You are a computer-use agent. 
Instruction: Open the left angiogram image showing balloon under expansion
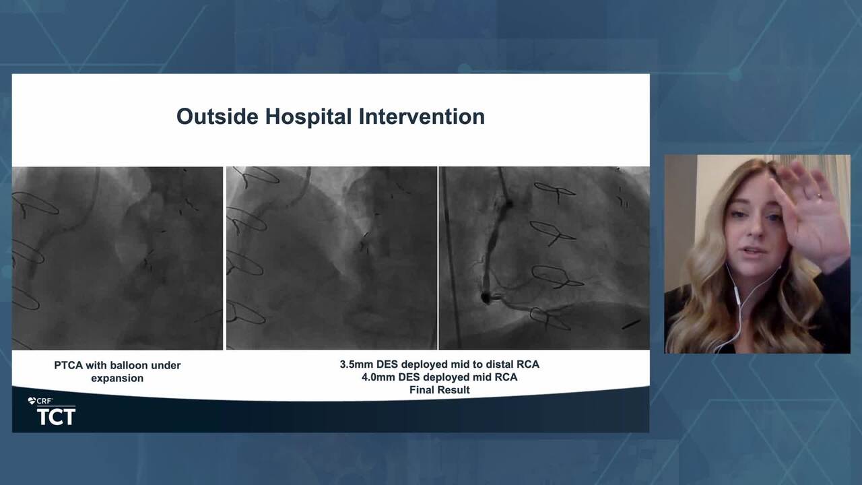117,258
